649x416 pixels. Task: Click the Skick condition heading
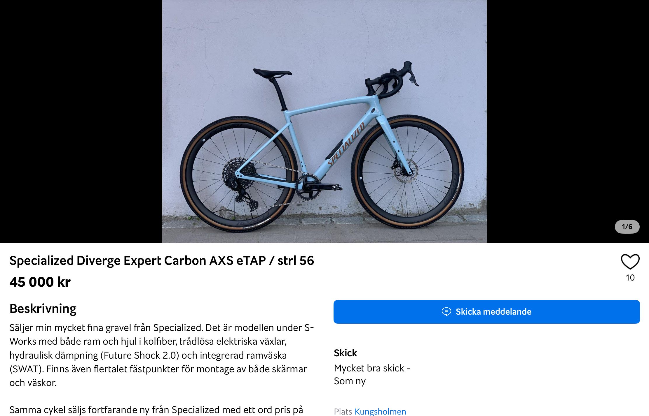coord(345,353)
